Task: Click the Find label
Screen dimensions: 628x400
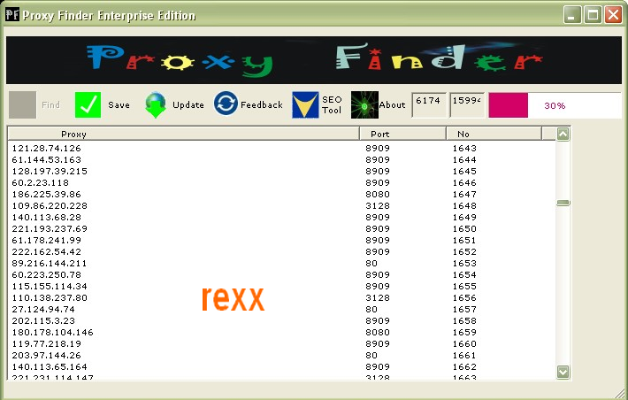Action: 51,105
